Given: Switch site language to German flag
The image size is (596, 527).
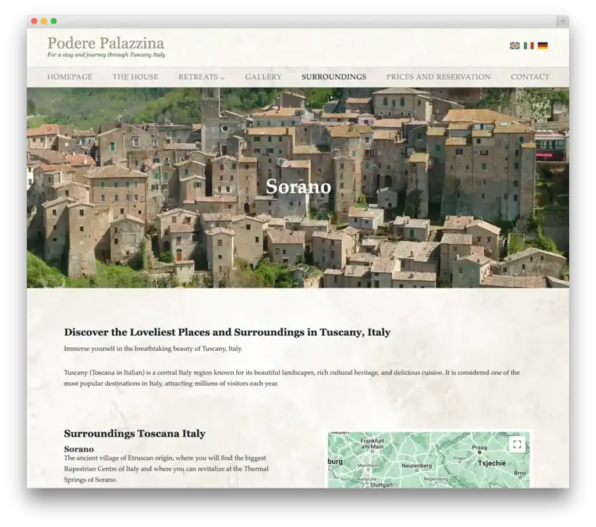Looking at the screenshot, I should pos(543,45).
